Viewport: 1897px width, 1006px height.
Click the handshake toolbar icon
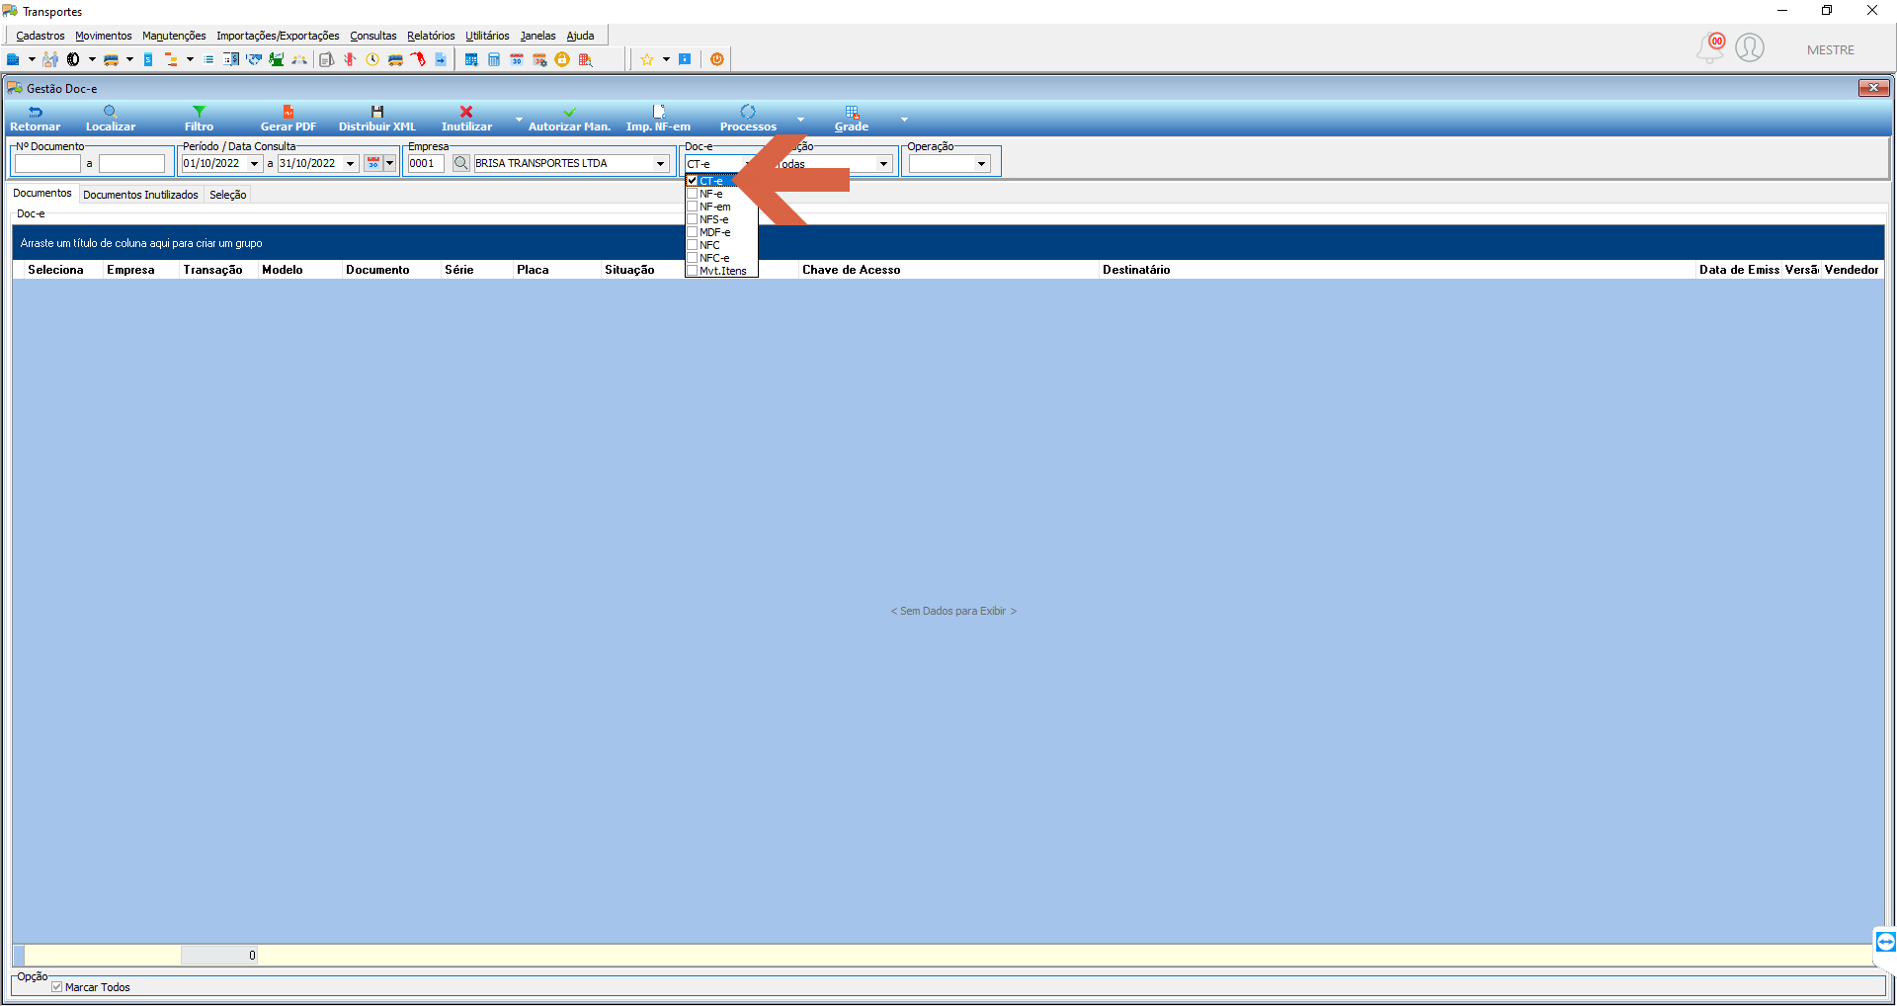[254, 59]
